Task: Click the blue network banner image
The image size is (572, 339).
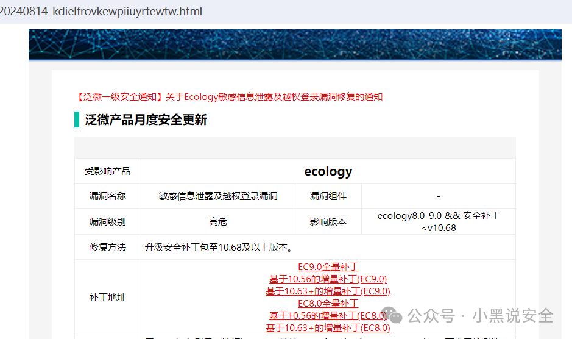Action: pos(295,45)
